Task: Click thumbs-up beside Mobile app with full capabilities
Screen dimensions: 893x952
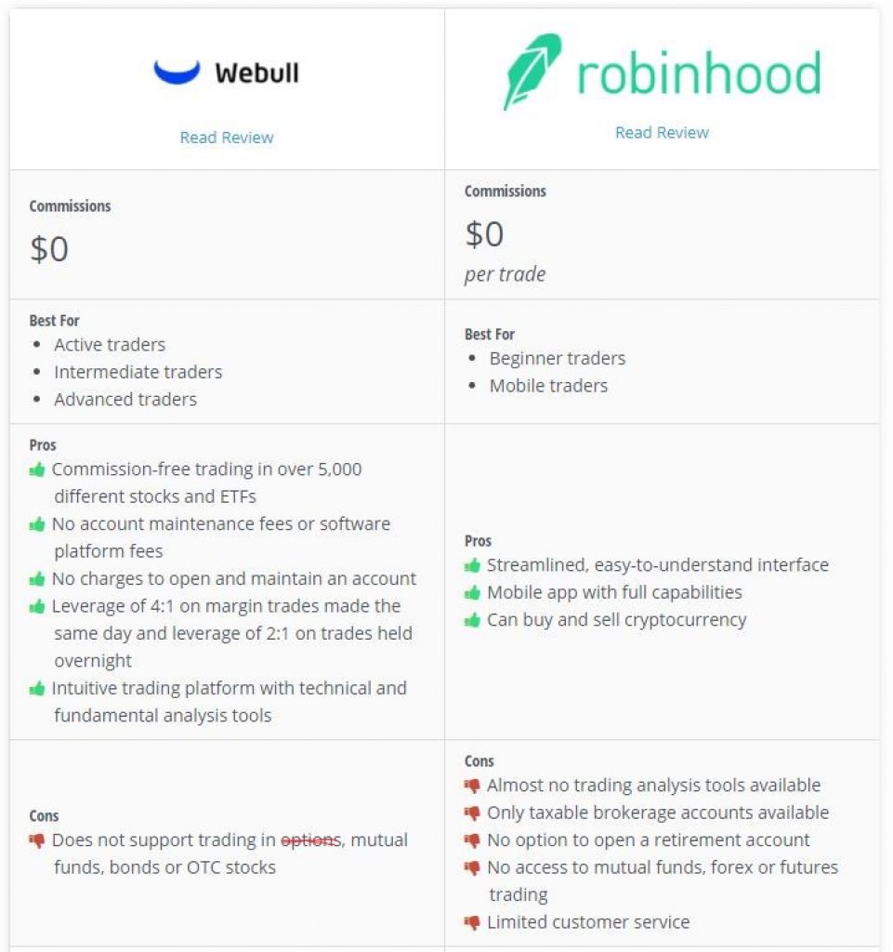Action: pos(473,592)
